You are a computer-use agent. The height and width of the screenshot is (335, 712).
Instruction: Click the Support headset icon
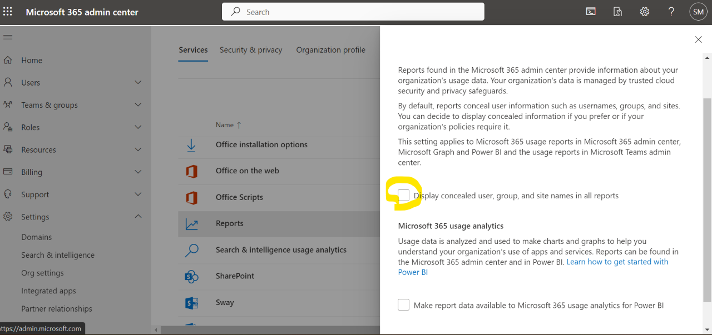[8, 194]
